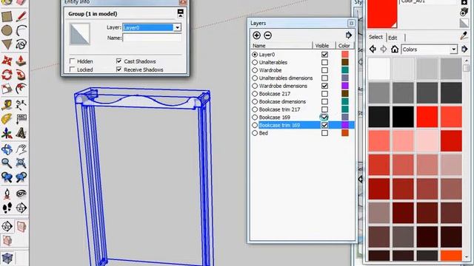Viewport: 474px width, 266px height.
Task: Go to materials home (In Model)
Action: pos(395,50)
